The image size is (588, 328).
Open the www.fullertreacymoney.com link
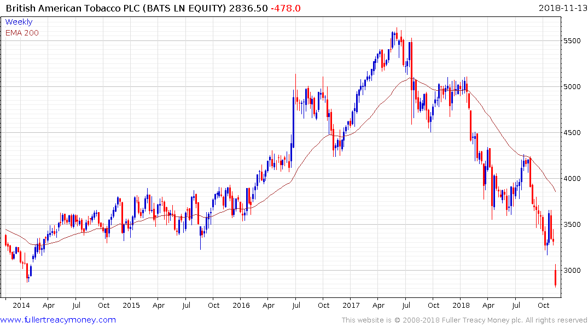tap(58, 320)
